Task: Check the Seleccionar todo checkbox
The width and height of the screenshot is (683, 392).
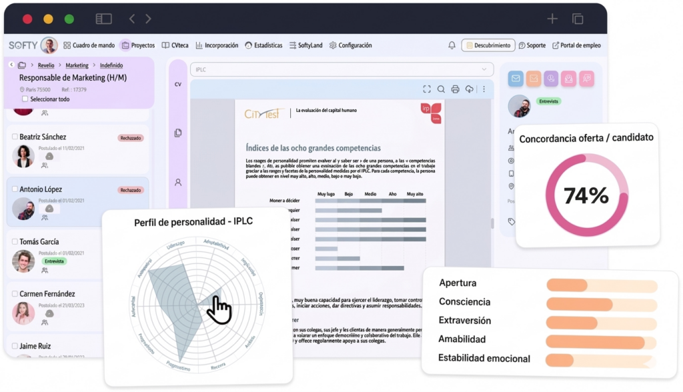Action: [x=25, y=99]
